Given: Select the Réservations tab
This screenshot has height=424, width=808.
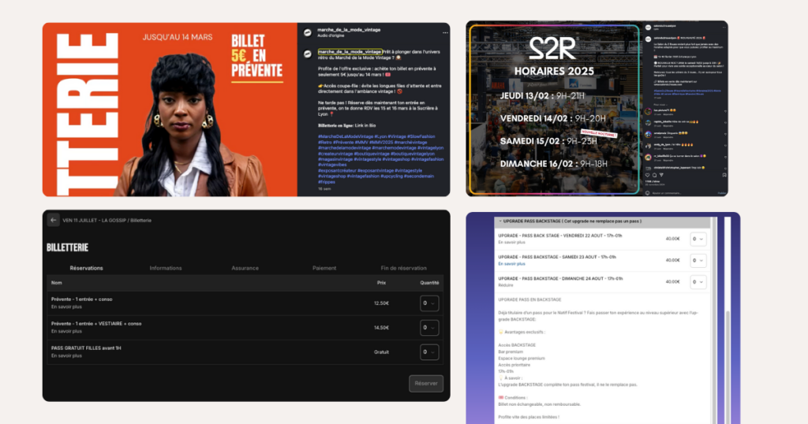Looking at the screenshot, I should click(86, 268).
